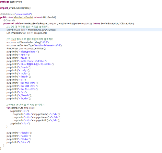This screenshot has height=153, width=162.
Task: Click the pw.println("</tbody>") line
Action: pos(19,133)
